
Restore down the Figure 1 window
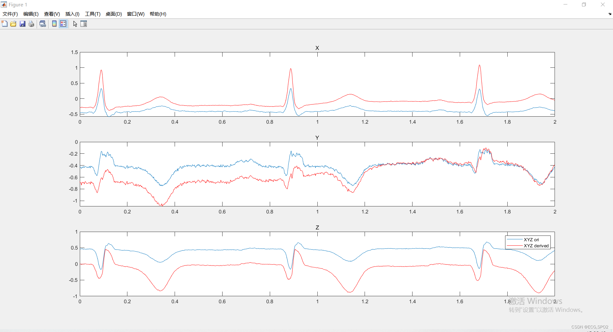click(584, 4)
